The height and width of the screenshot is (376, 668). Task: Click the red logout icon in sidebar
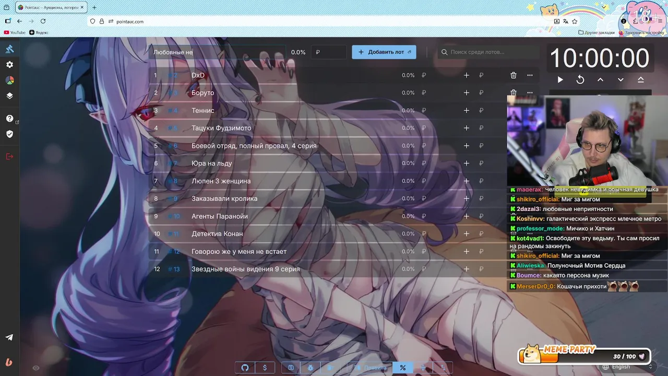9,157
